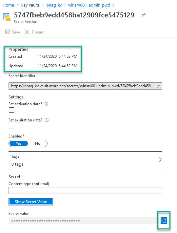This screenshot has height=233, width=177.
Task: Click the Save label in toolbar
Action: 16,32
